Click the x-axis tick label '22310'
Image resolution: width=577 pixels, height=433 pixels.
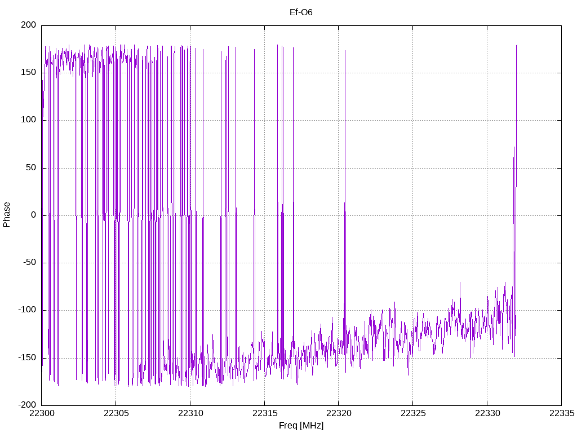click(190, 413)
